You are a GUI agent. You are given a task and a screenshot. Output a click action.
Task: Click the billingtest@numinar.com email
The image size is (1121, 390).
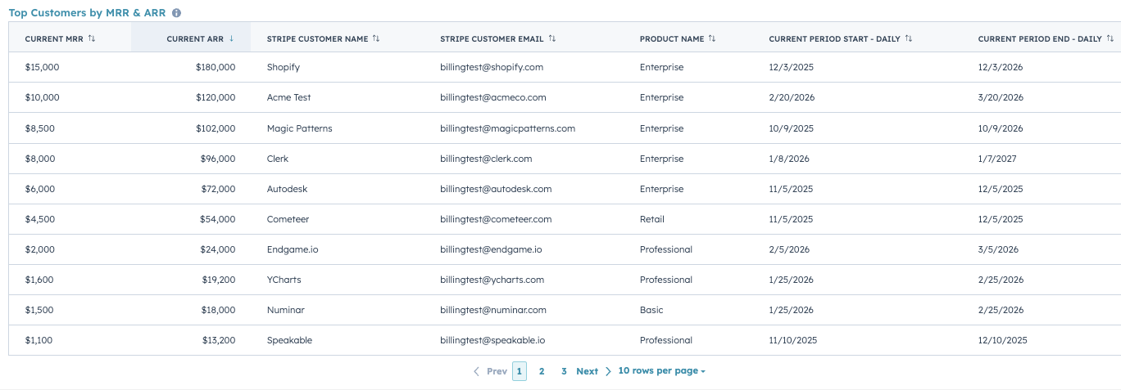493,310
